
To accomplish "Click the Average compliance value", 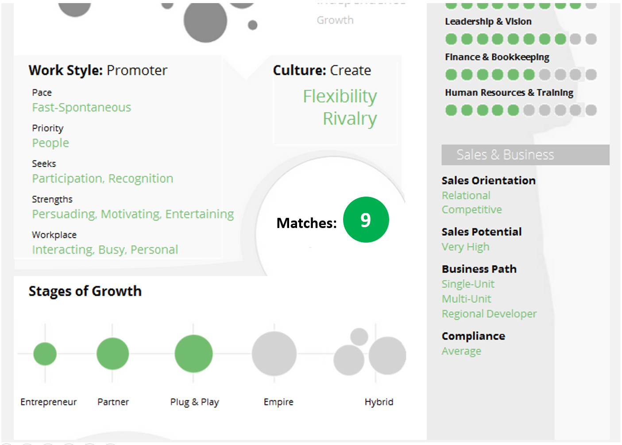I will pos(461,351).
